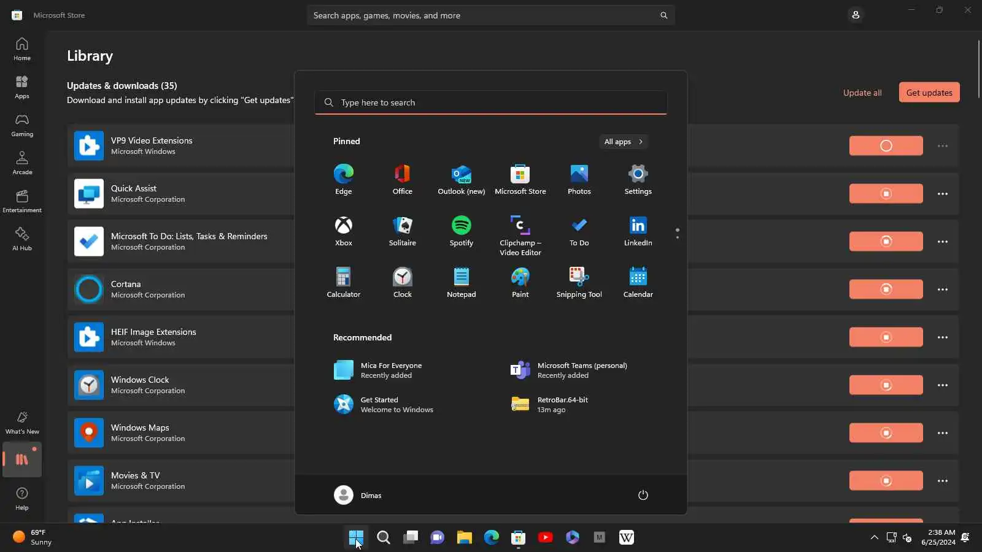
Task: Open YouTube from the taskbar
Action: [x=546, y=538]
